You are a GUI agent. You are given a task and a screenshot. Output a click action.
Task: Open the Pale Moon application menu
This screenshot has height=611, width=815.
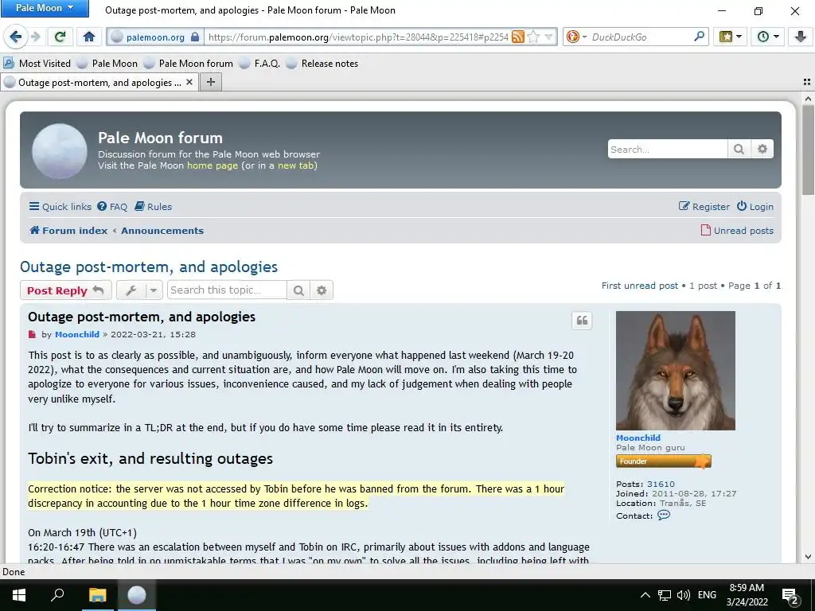(45, 8)
